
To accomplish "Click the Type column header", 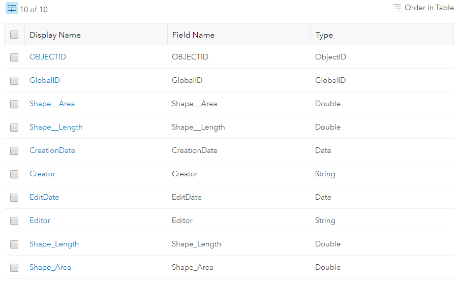I will pos(324,35).
